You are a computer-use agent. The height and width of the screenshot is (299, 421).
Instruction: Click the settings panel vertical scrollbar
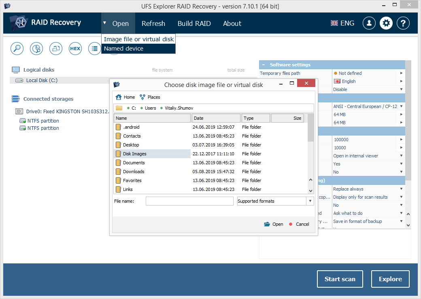coord(408,121)
